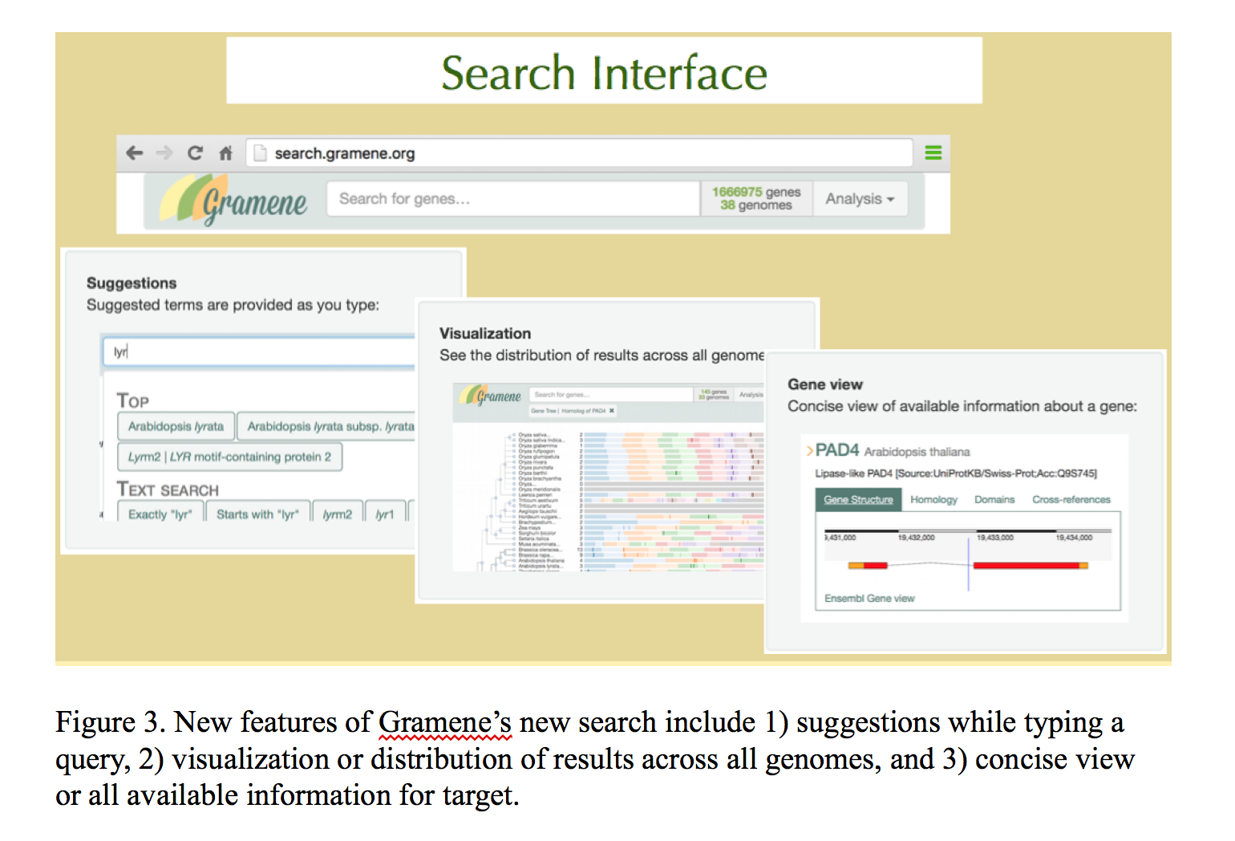Select the Cross-references tab

(1071, 499)
